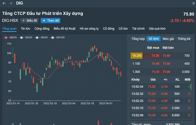View the Tài chính tab
This screenshot has width=196, height=125.
(x=138, y=28)
